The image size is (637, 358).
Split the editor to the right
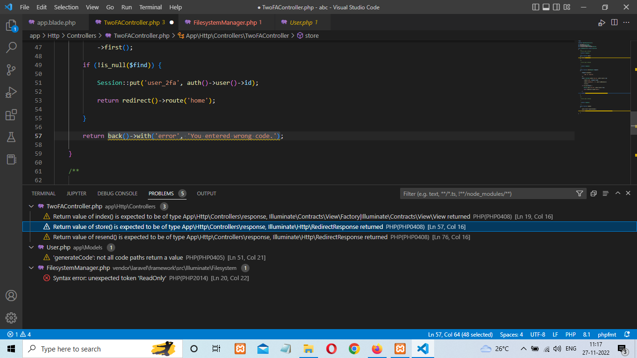click(x=615, y=22)
